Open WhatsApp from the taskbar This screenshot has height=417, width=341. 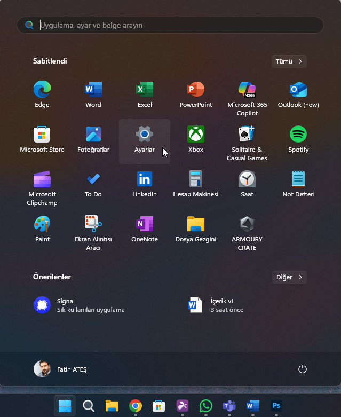[x=205, y=406]
